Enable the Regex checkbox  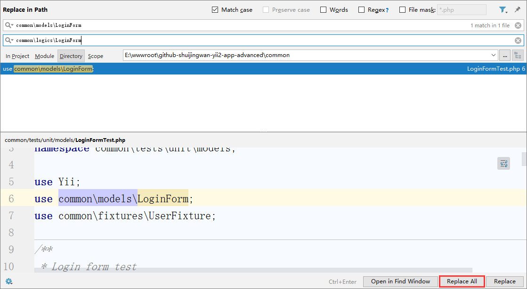coord(362,10)
